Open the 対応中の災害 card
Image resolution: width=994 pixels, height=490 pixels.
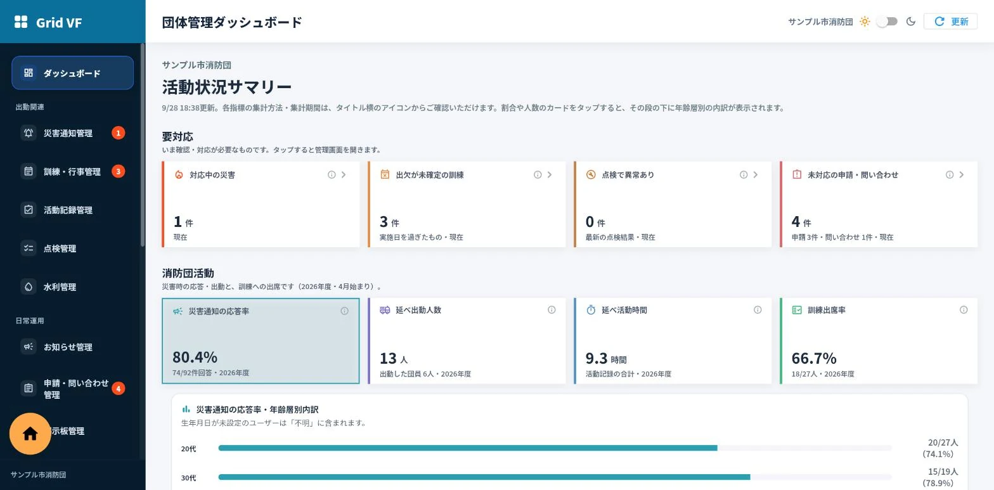tap(261, 204)
